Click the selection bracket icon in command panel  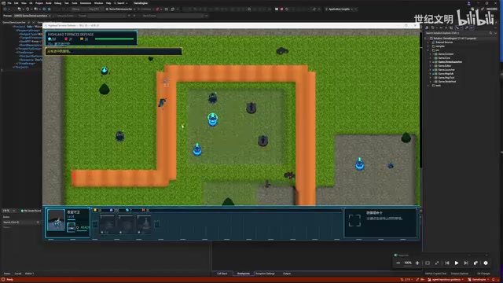tap(354, 220)
